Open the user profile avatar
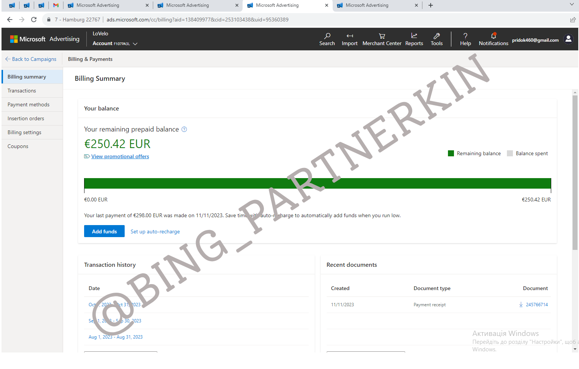579x369 pixels. (x=568, y=39)
